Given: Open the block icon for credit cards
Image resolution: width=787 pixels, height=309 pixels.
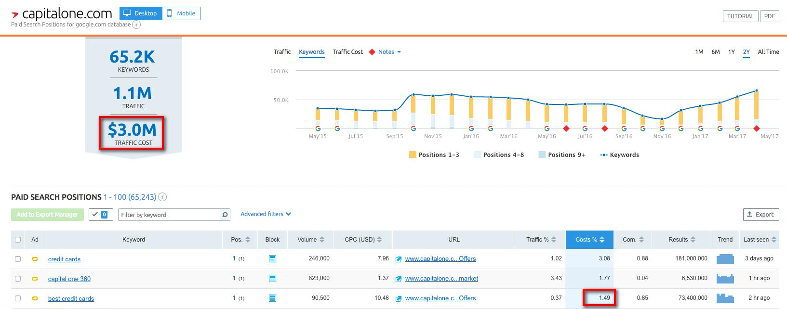Looking at the screenshot, I should pyautogui.click(x=272, y=259).
